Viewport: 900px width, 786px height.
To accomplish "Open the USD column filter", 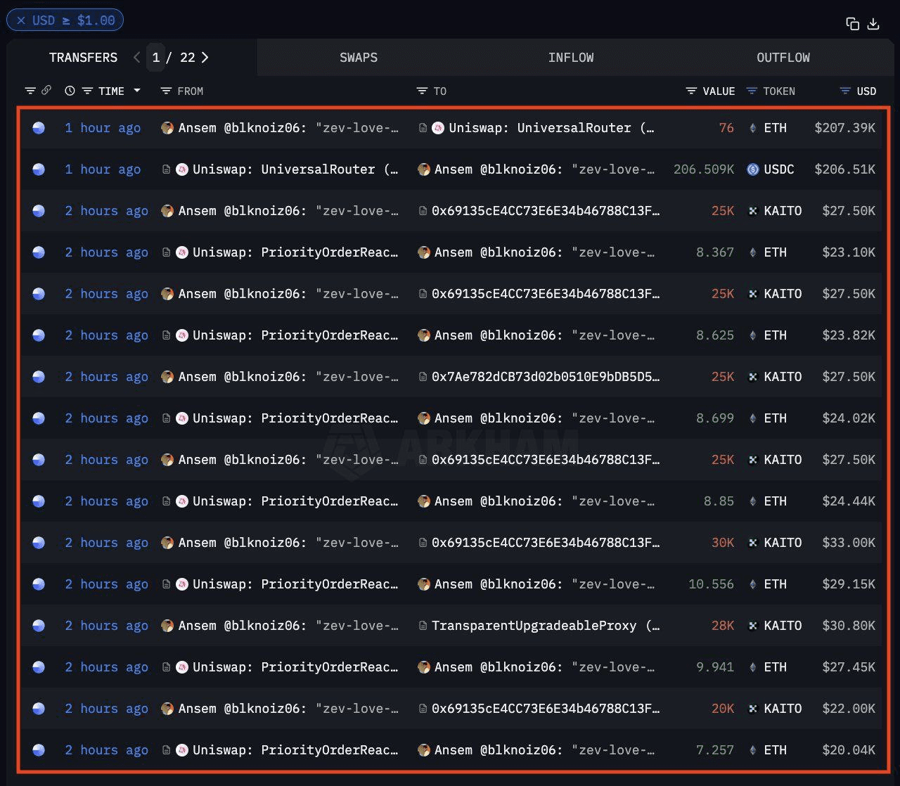I will [x=845, y=91].
